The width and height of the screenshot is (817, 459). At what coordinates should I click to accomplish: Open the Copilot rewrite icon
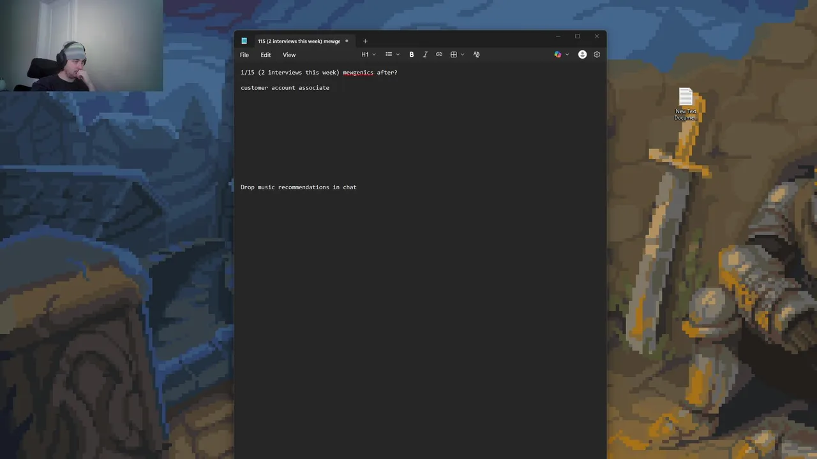(x=558, y=55)
